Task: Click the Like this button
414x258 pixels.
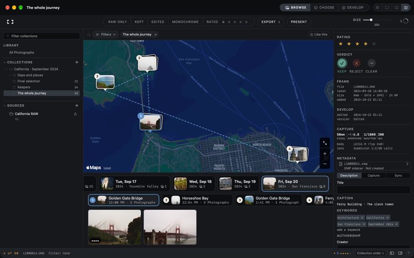Action: (319, 35)
